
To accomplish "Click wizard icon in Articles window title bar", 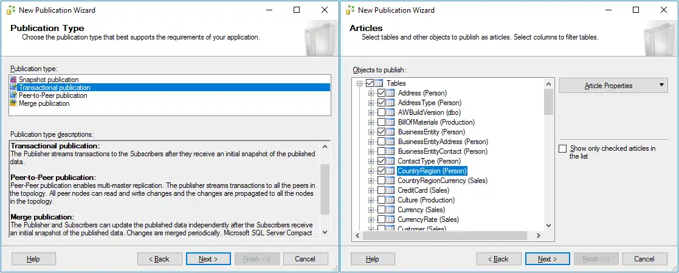I will coord(350,10).
